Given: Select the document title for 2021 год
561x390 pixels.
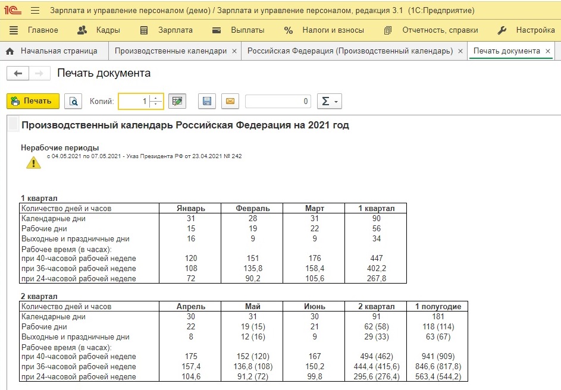Looking at the screenshot, I should pyautogui.click(x=185, y=125).
